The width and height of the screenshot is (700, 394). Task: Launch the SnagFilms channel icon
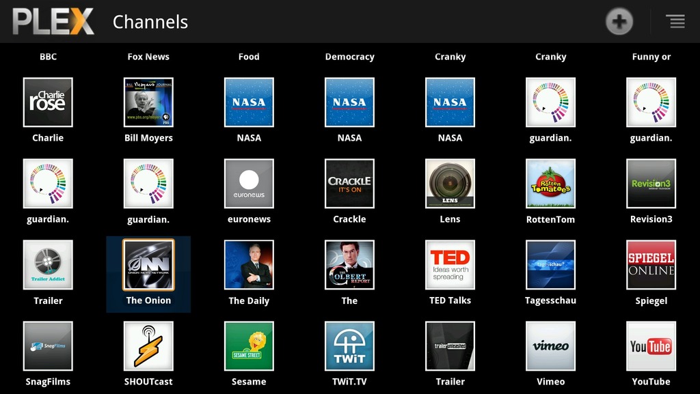point(48,346)
